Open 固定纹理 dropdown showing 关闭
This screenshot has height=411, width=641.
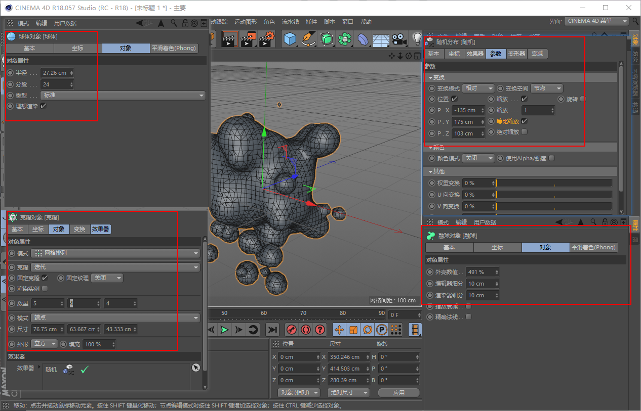point(107,278)
